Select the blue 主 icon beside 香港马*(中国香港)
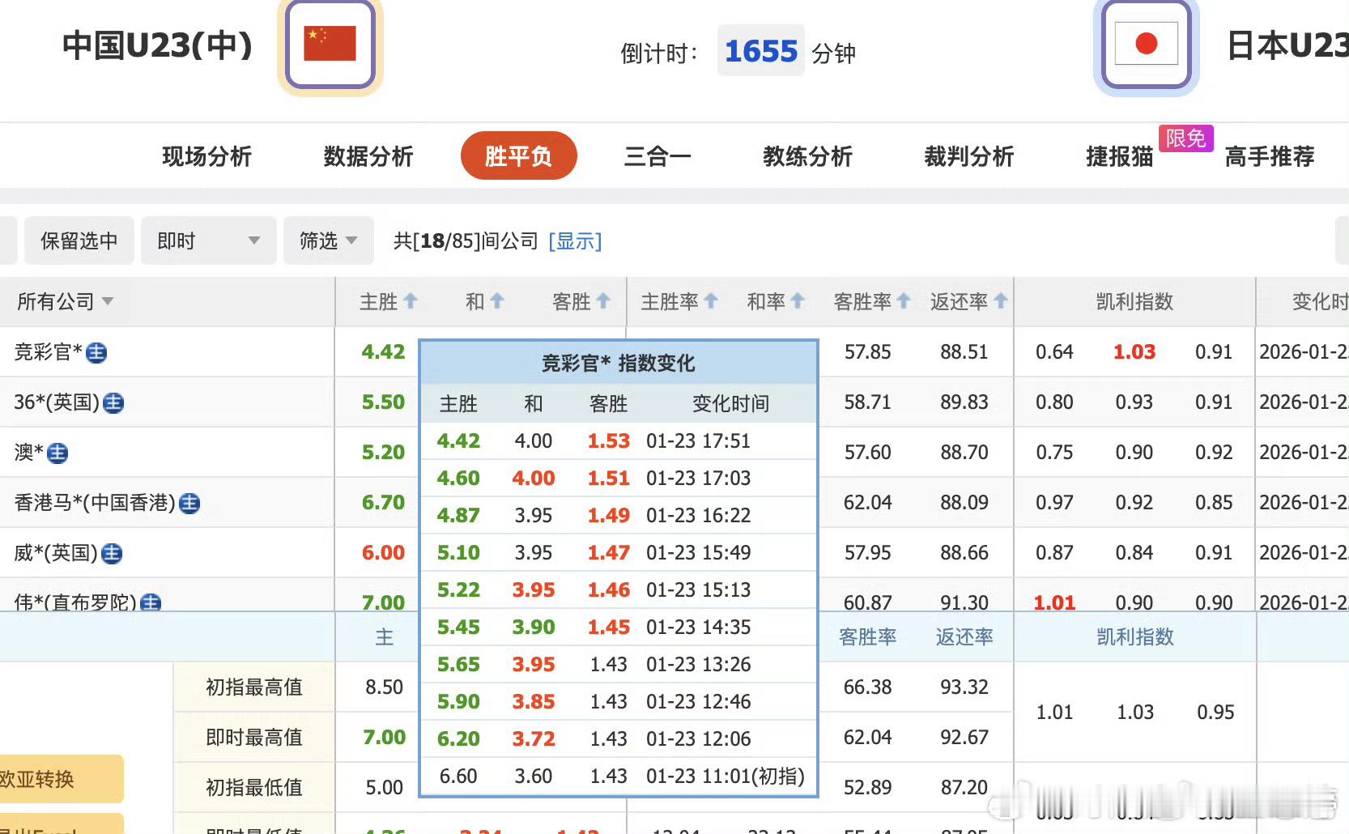 point(189,503)
